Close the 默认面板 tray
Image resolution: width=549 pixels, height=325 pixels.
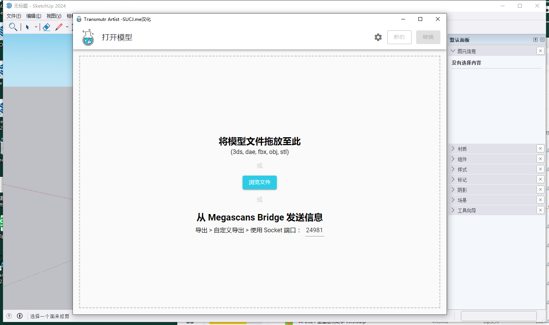coord(542,40)
